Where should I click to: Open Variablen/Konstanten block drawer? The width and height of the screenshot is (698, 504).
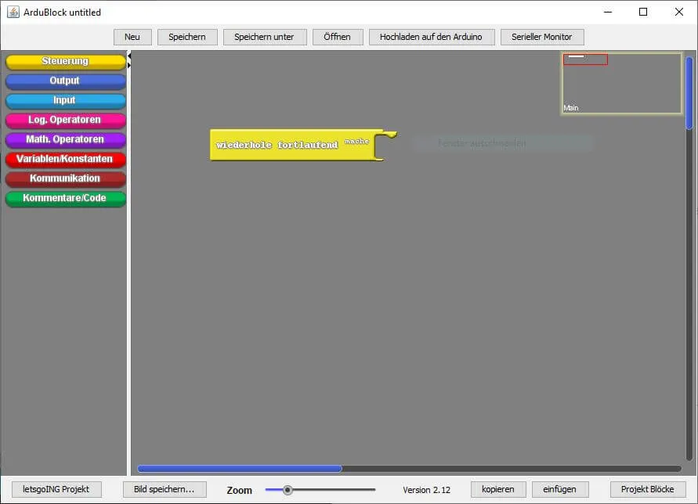point(65,159)
